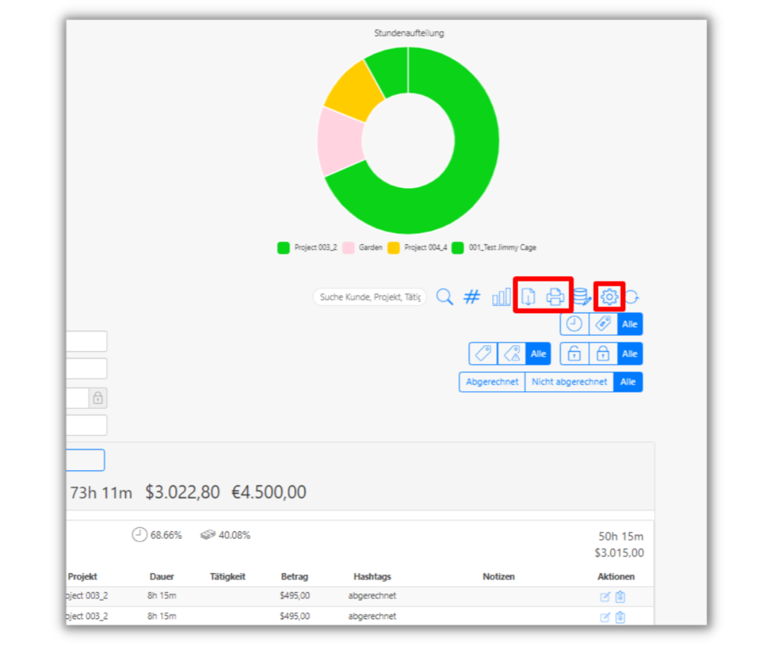Toggle the closed padlock locked filter

[x=603, y=354]
